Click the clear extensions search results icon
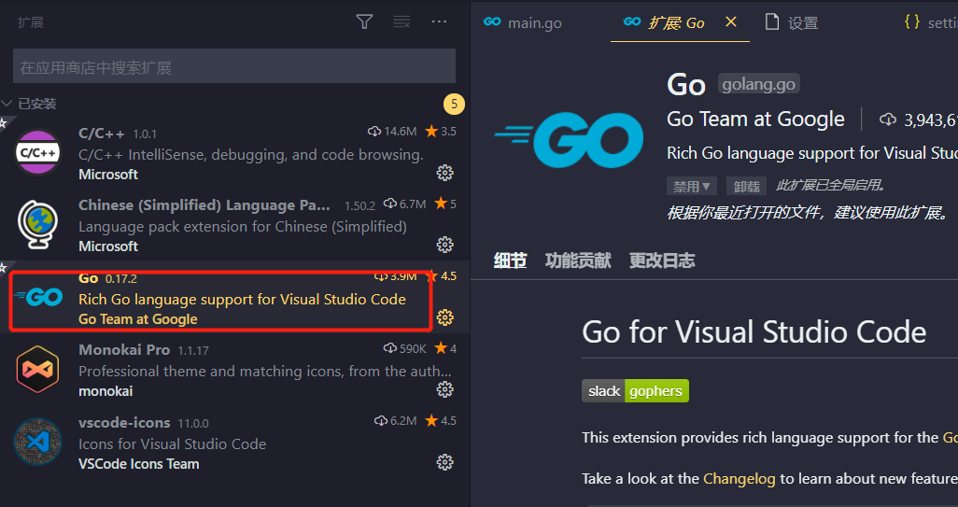This screenshot has width=958, height=507. click(402, 22)
